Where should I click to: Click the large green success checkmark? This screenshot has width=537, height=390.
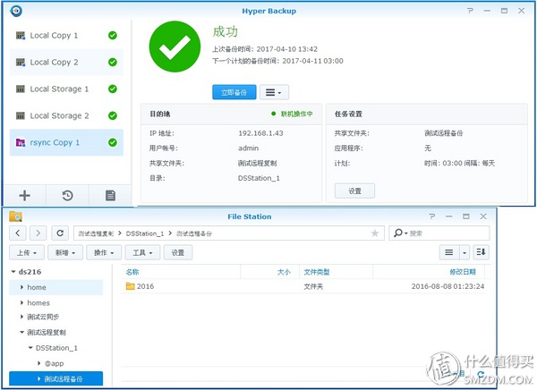point(175,47)
